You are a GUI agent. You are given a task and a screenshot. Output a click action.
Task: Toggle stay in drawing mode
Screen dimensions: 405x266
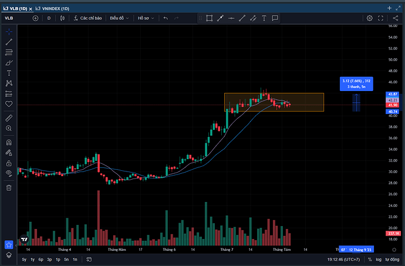9,153
